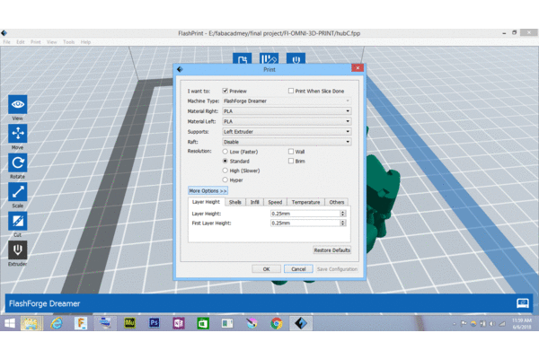
Task: Switch to the Layer Height tab
Action: [206, 202]
